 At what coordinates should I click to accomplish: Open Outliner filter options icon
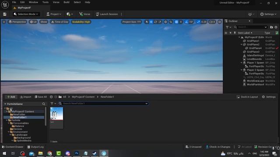(x=228, y=27)
